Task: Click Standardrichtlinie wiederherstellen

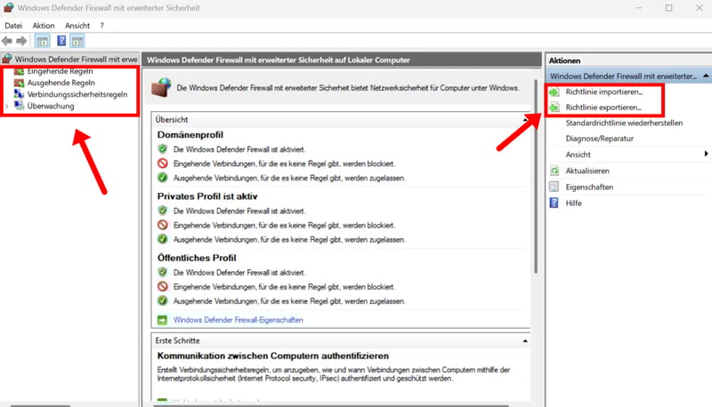Action: point(624,124)
